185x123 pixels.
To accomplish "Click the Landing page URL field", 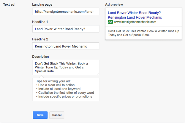I will 66,12.
